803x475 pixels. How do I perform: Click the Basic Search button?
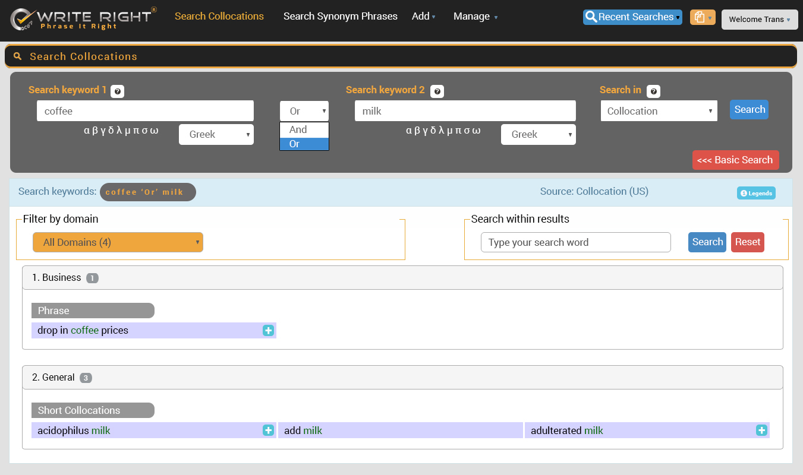point(735,160)
